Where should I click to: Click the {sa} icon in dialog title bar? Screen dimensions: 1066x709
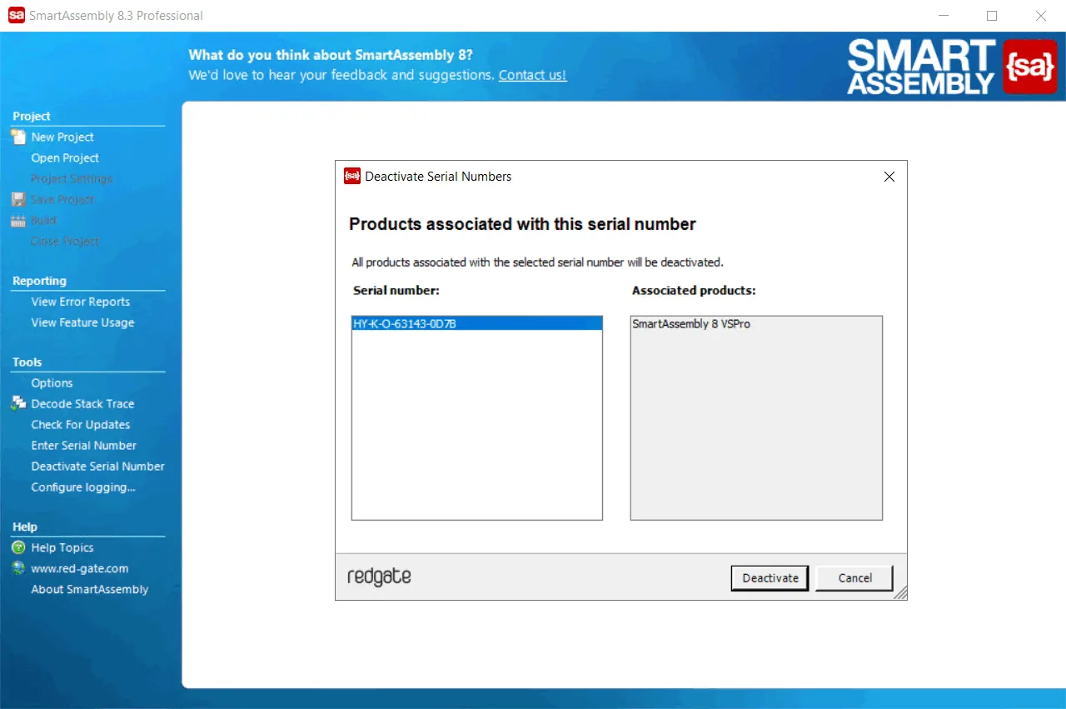click(352, 176)
